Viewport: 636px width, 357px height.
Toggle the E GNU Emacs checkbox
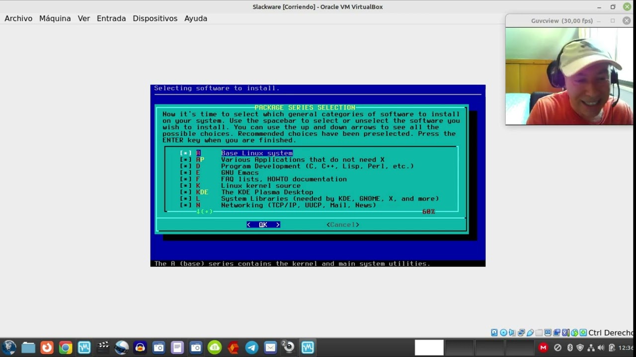(185, 173)
